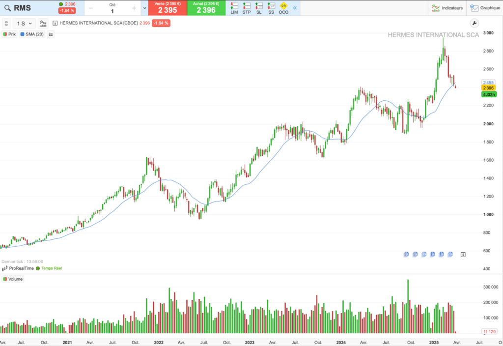Click the RMS ticker symbol
Screen dimensions: 503x346
(x=23, y=8)
